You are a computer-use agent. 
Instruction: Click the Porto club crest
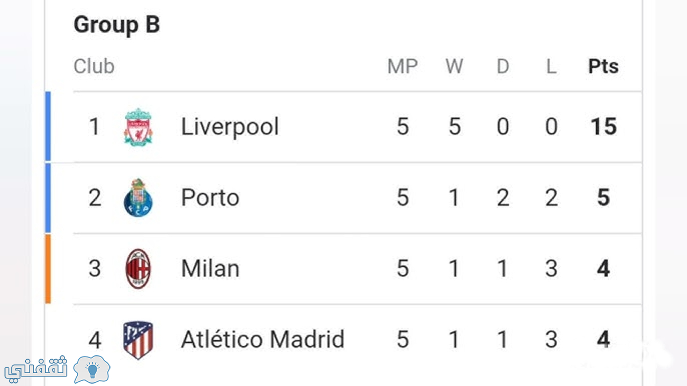(x=138, y=198)
